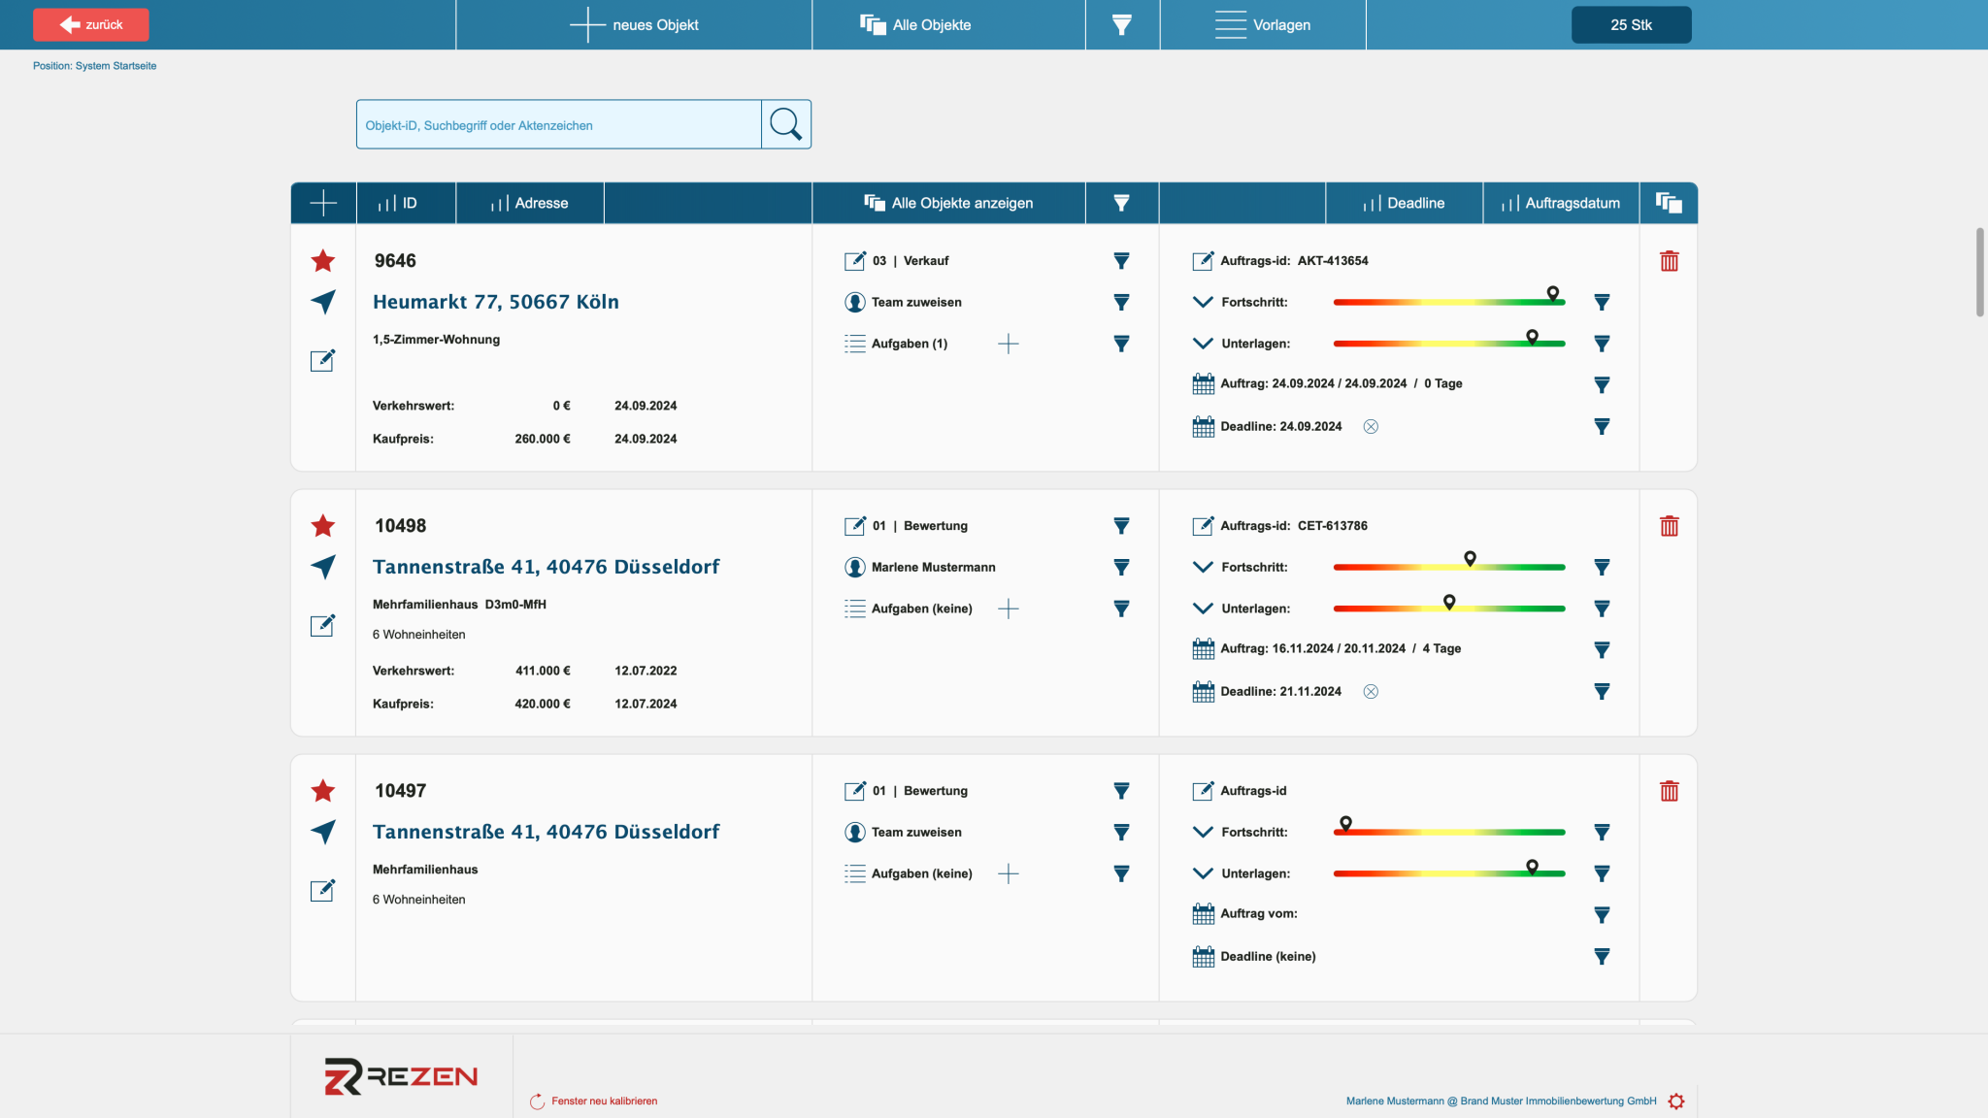Delete object 9646 with trash icon
The height and width of the screenshot is (1118, 1988).
1669,261
